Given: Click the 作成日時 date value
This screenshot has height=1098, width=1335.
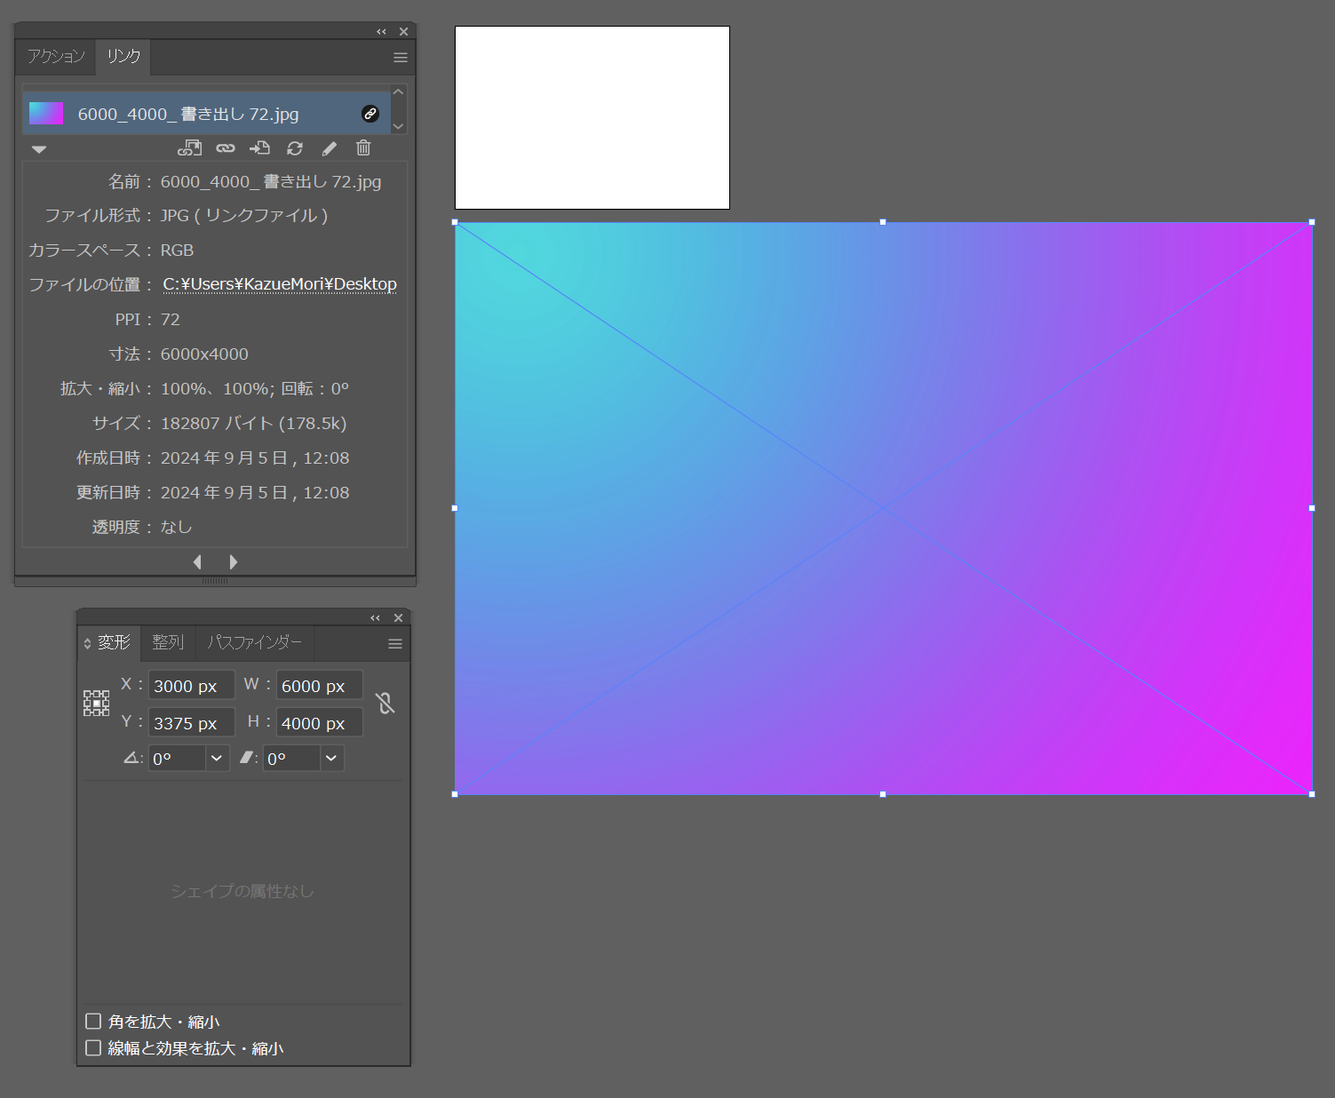Looking at the screenshot, I should pos(255,458).
